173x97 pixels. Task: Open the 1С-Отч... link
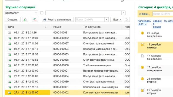pos(168,21)
